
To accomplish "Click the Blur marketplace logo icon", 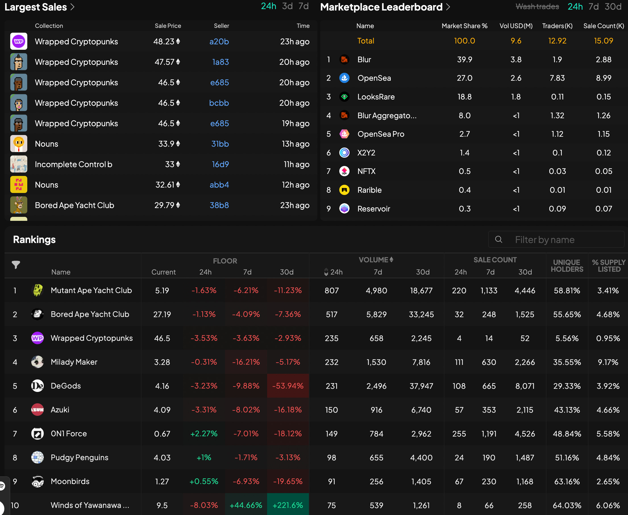I will [x=344, y=60].
